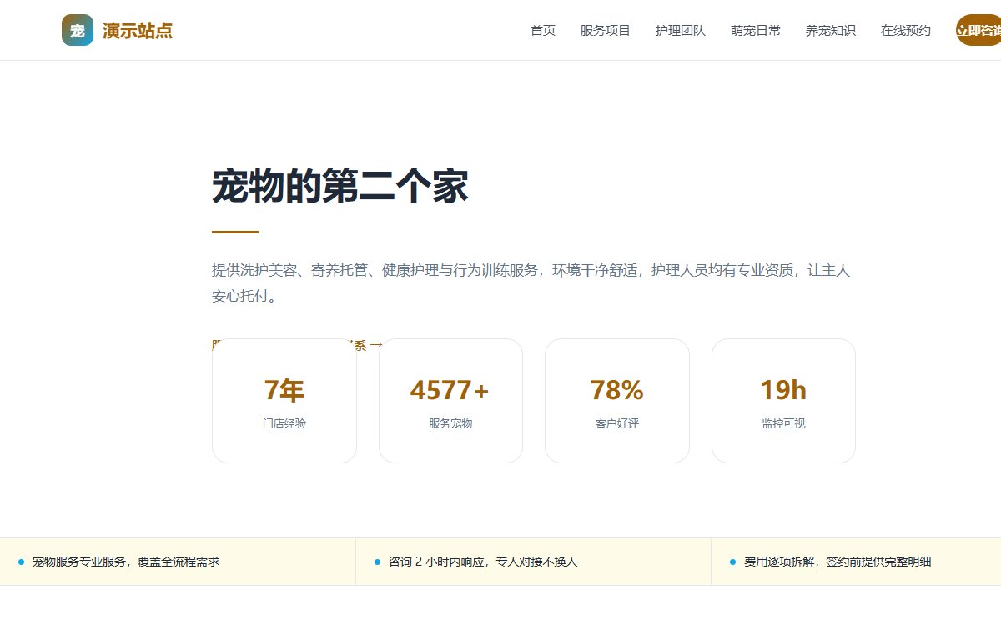This screenshot has height=625, width=1001.
Task: Go to the 首页 menu item
Action: [x=543, y=31]
